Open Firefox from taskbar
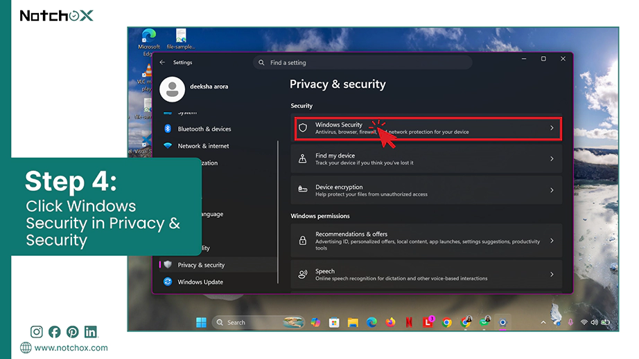The height and width of the screenshot is (359, 639). tap(390, 322)
